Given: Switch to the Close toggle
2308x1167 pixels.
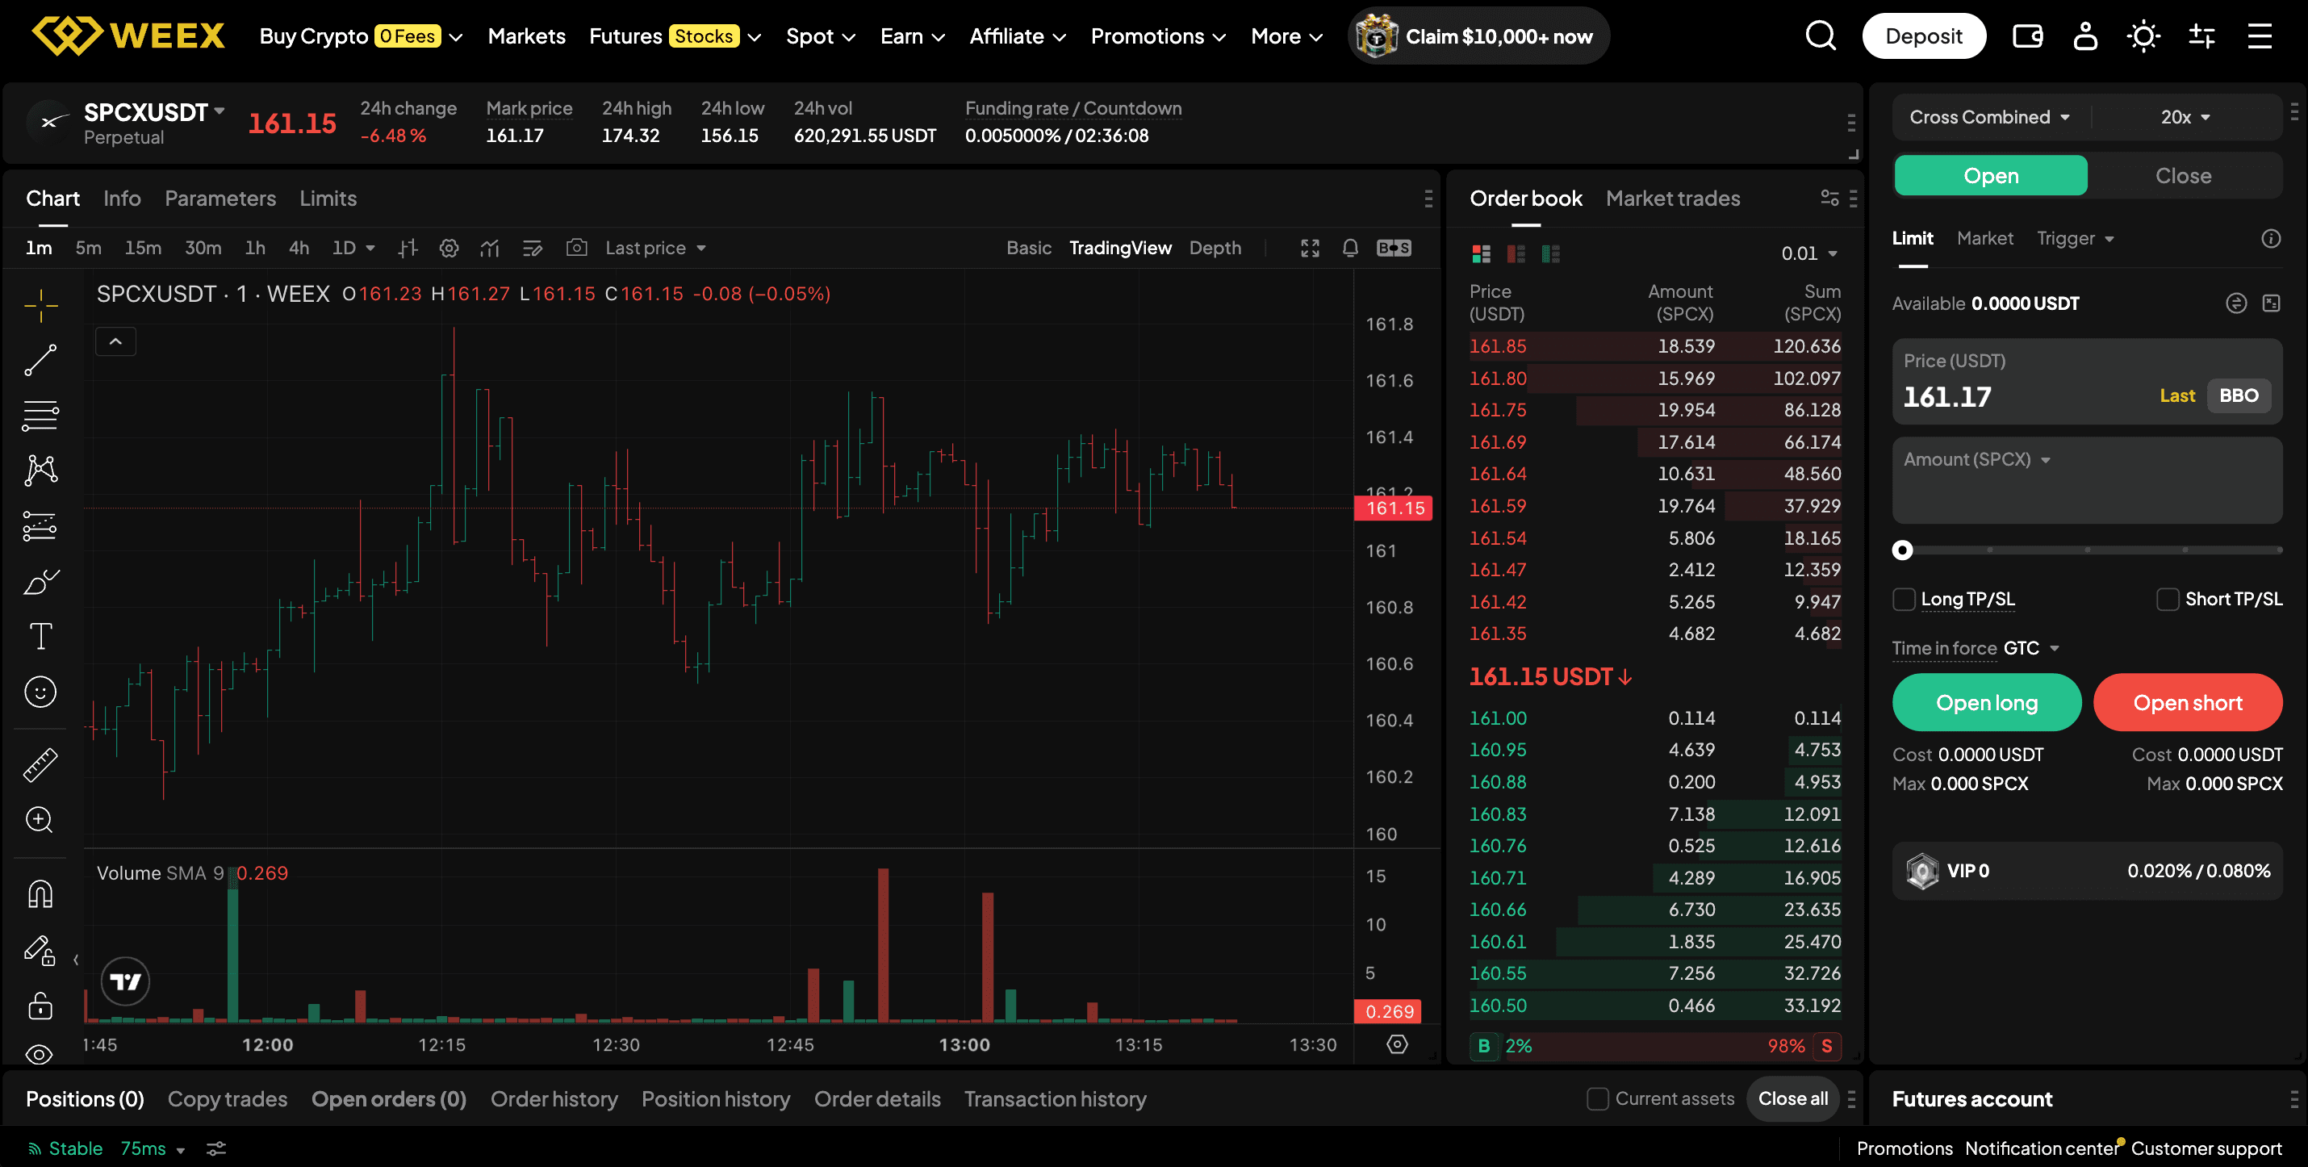Looking at the screenshot, I should click(2183, 176).
